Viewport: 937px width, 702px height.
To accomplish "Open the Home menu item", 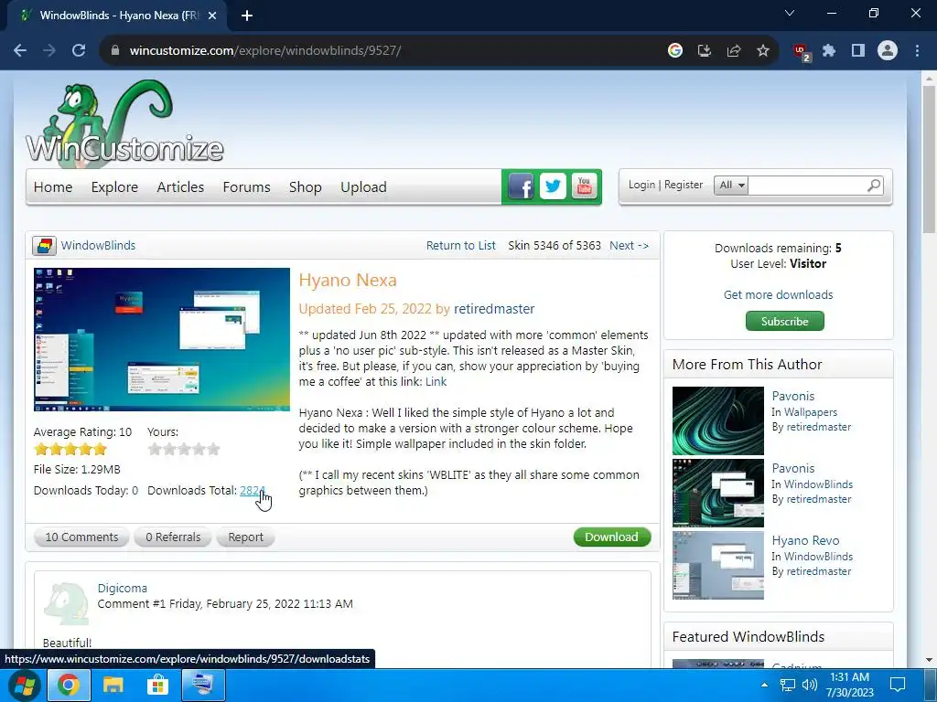I will 53,186.
